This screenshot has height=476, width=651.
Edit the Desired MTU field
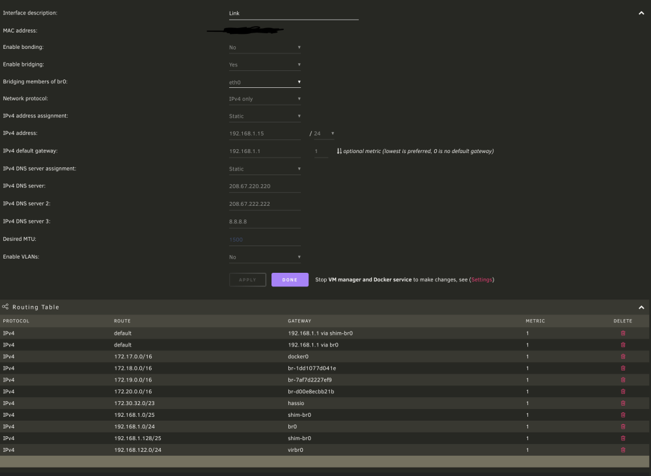[x=265, y=240]
